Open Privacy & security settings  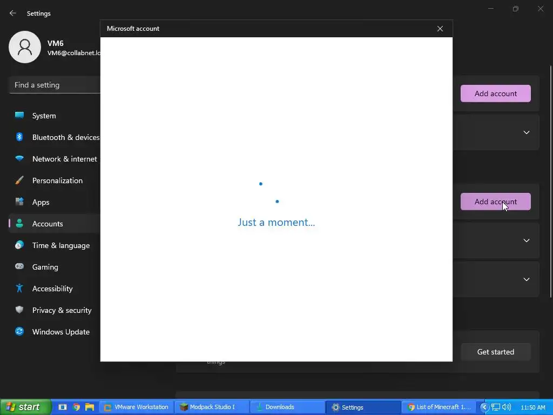[55, 310]
